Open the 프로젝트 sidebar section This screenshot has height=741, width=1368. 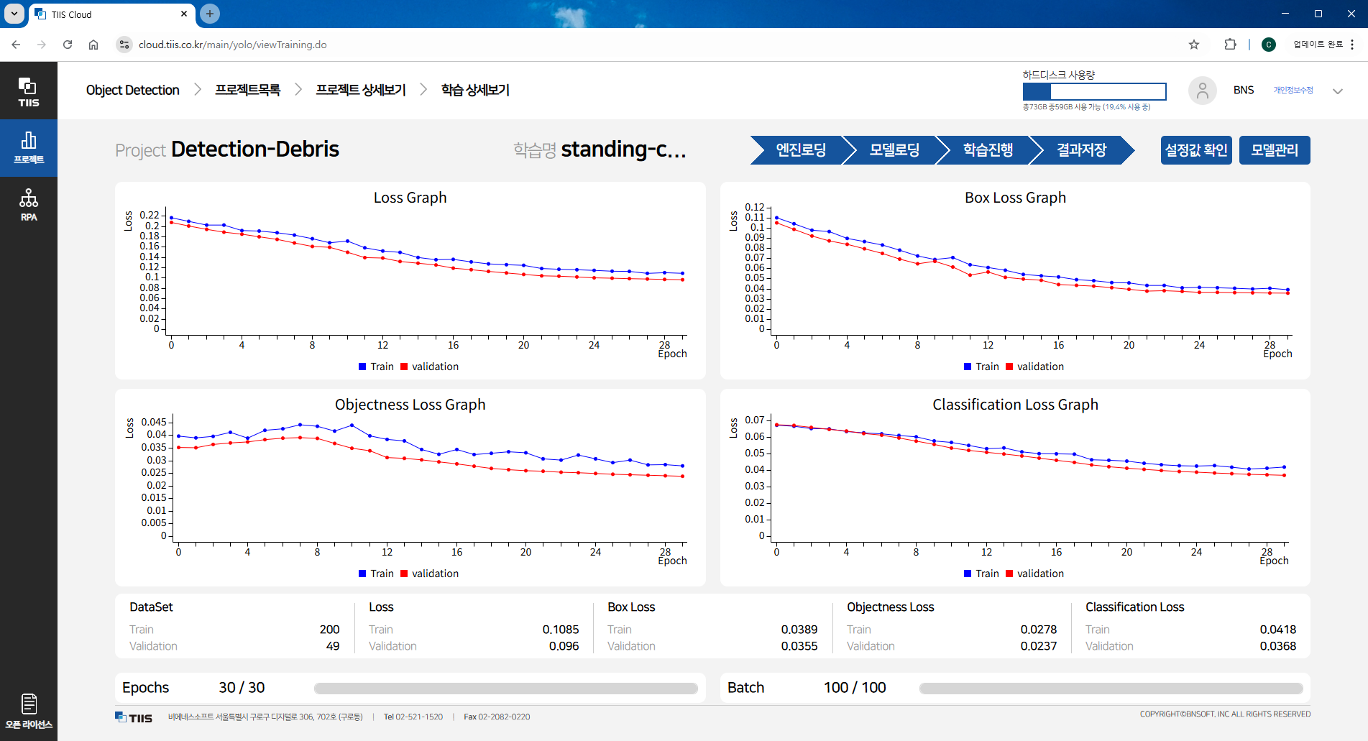coord(28,147)
